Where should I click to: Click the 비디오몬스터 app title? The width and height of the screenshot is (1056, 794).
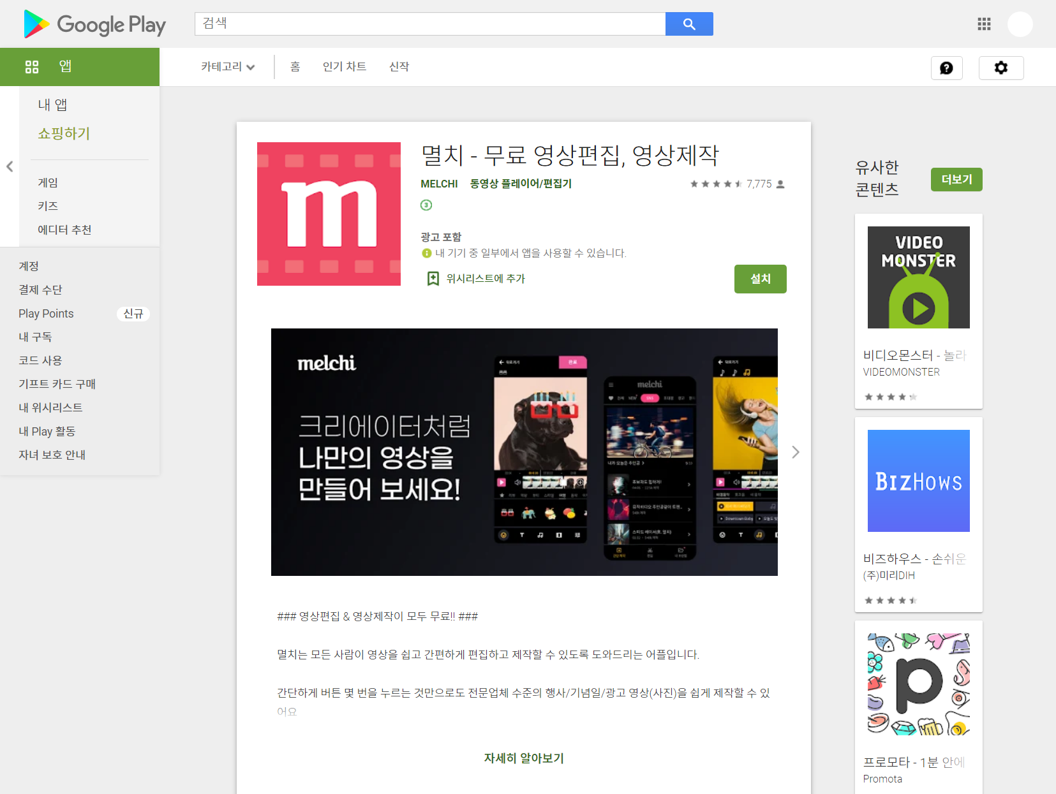coord(915,355)
